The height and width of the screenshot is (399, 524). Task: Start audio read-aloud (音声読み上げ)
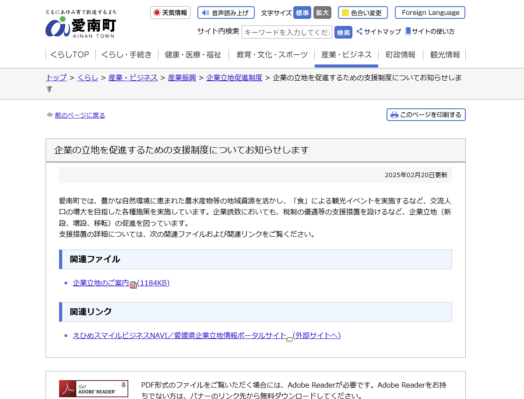click(226, 13)
